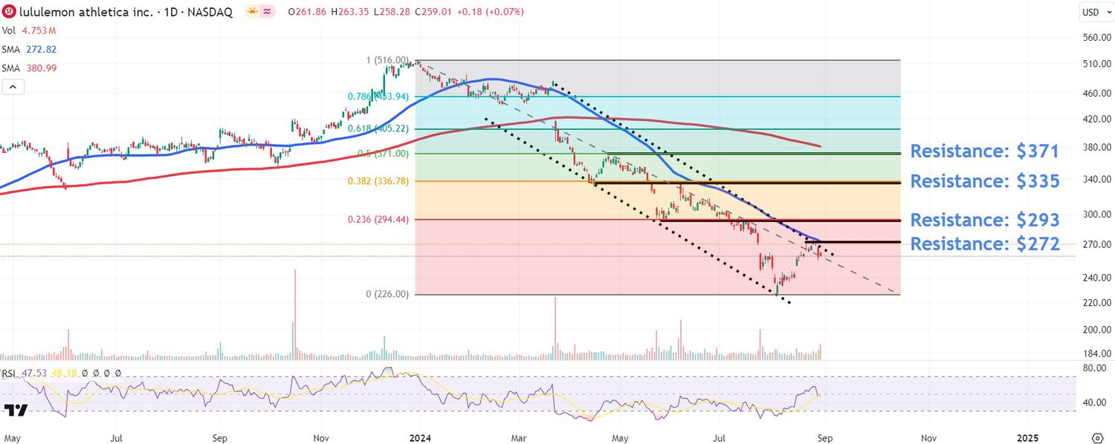Click the 0.236 (294.44) Fibonacci label

point(378,219)
